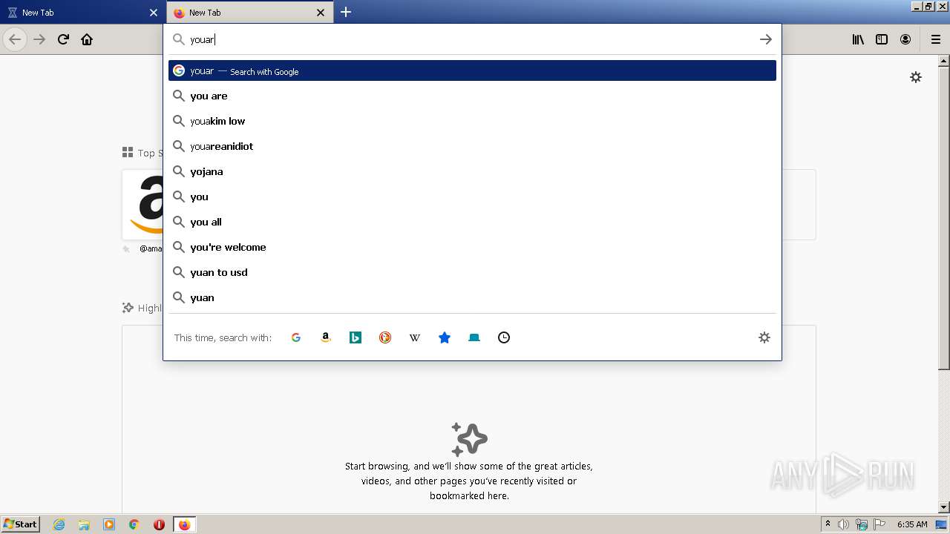The width and height of the screenshot is (950, 534).
Task: Select the 'yojana' suggestion
Action: pos(472,171)
